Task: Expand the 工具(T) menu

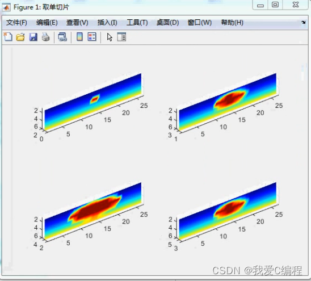Action: coord(137,23)
